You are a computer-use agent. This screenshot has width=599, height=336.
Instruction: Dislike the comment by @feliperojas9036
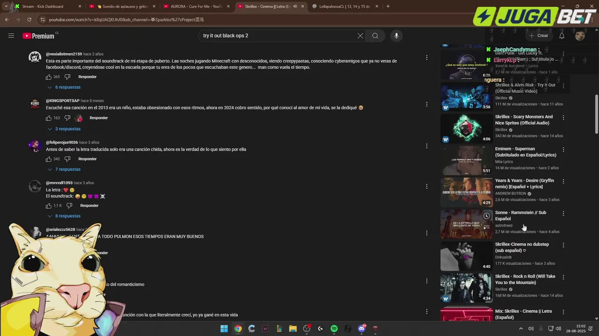tap(67, 159)
